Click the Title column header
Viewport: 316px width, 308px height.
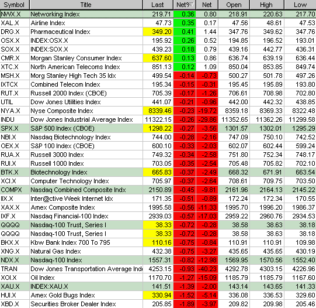pos(86,5)
